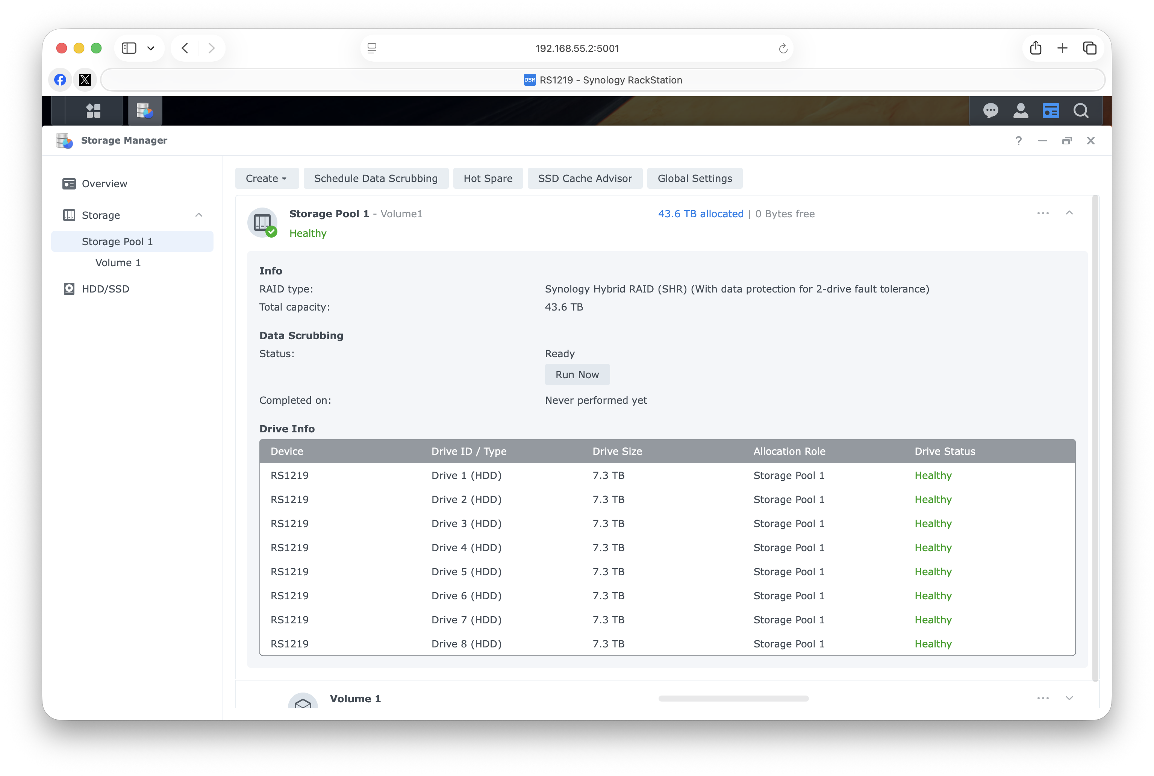1154x776 pixels.
Task: Open a new Safari tab
Action: (1062, 48)
